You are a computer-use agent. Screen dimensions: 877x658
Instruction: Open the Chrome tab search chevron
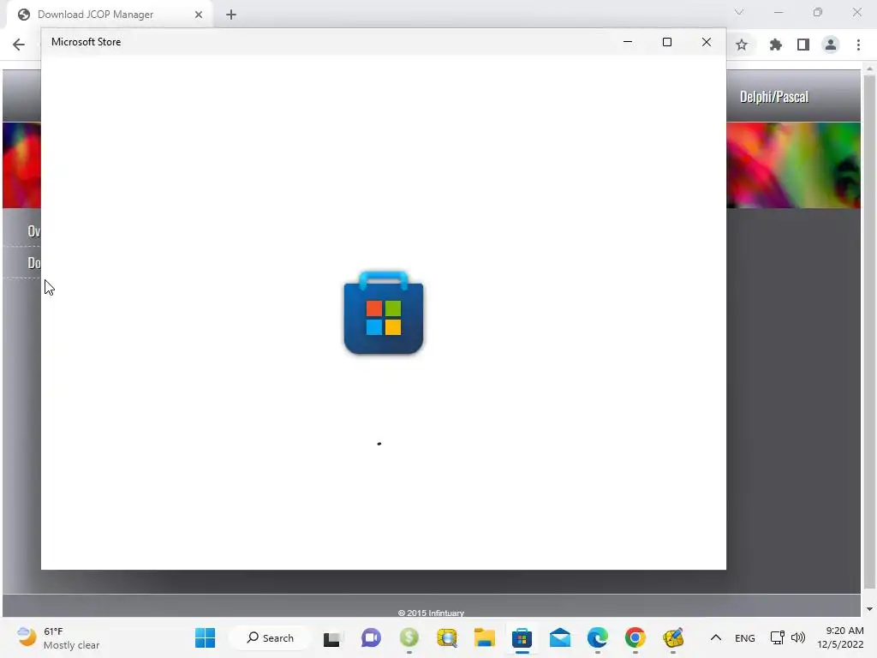click(739, 12)
